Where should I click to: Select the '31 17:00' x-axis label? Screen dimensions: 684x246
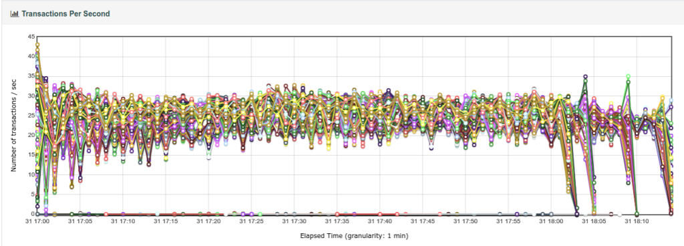pyautogui.click(x=37, y=221)
